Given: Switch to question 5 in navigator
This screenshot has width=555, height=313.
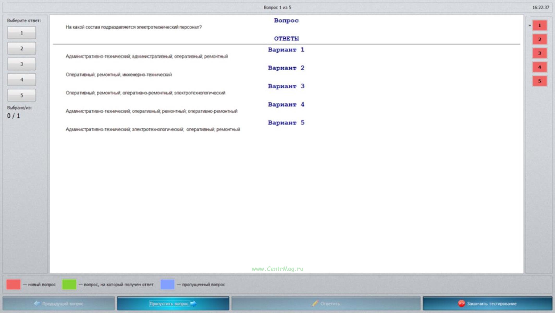Looking at the screenshot, I should (539, 81).
